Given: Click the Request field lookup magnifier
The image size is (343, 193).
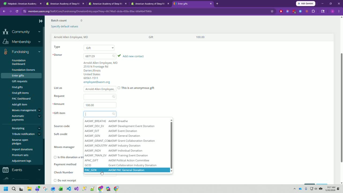Looking at the screenshot, I should pos(114,97).
